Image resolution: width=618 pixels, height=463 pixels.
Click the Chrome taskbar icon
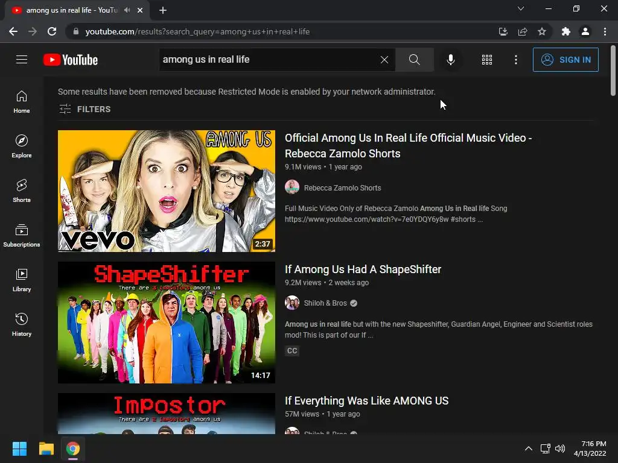pos(73,449)
